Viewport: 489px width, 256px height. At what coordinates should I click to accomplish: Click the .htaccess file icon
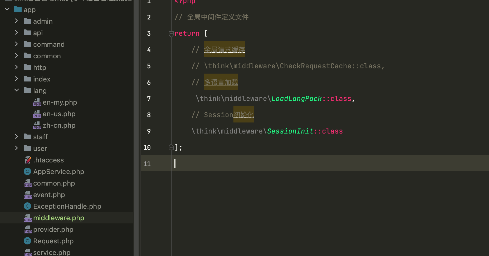[28, 160]
